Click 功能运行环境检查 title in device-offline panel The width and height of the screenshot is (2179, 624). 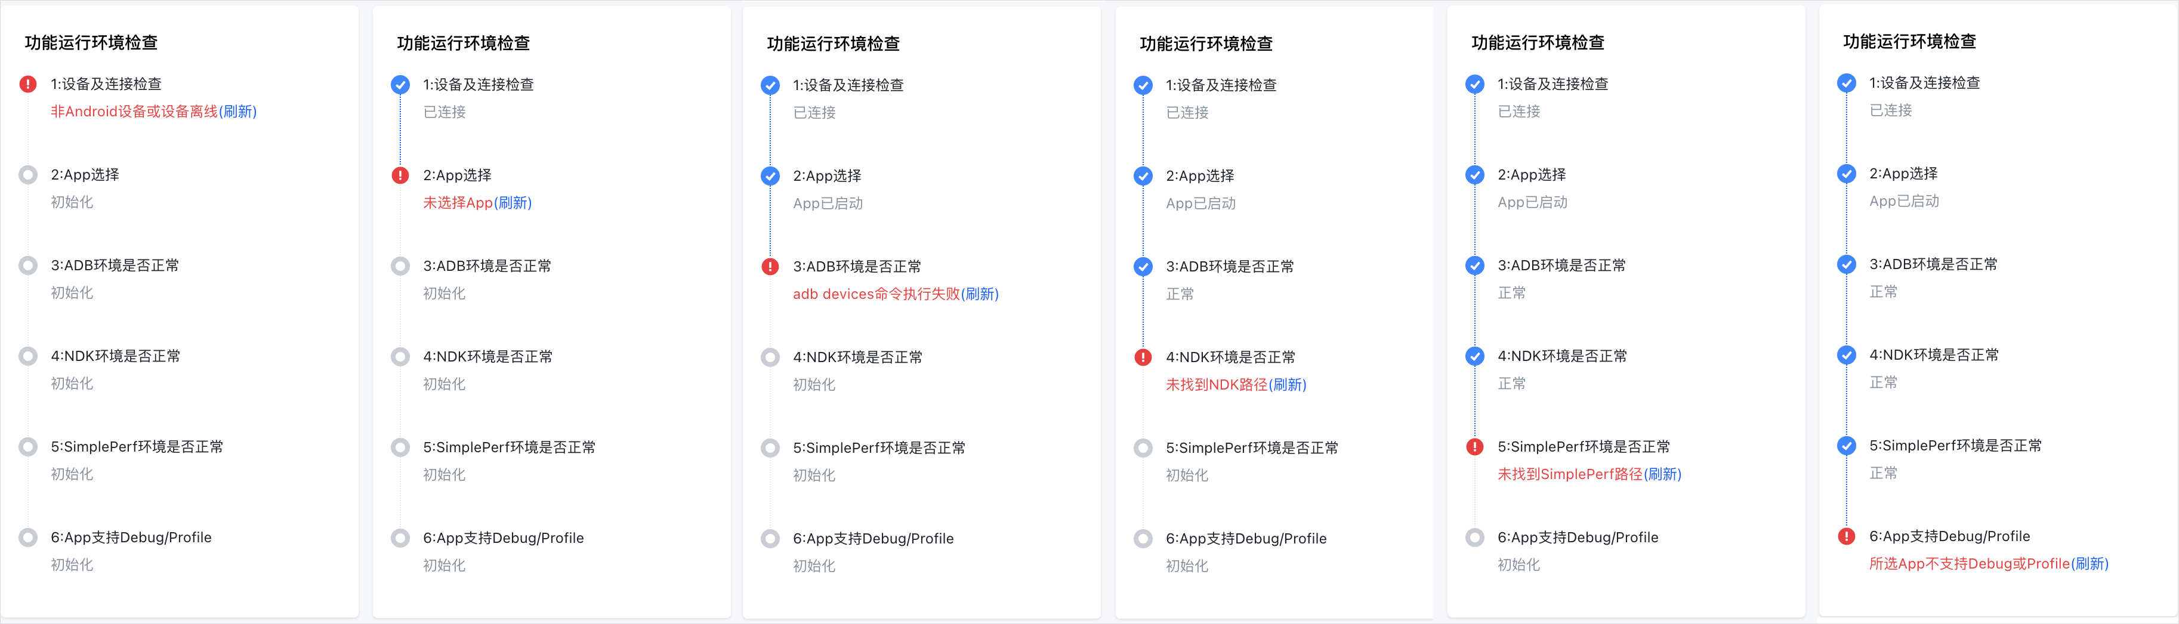point(91,42)
